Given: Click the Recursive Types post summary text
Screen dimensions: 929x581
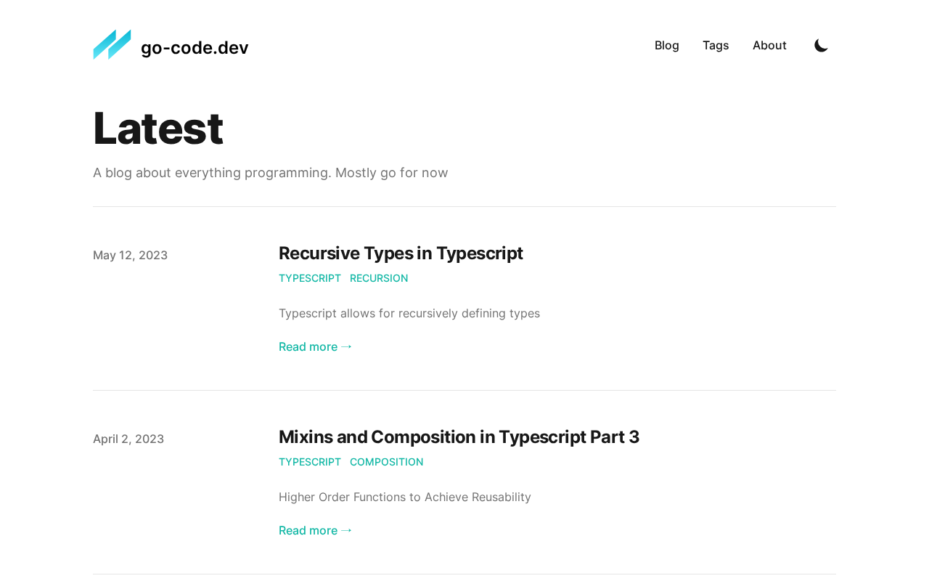Looking at the screenshot, I should pos(409,314).
